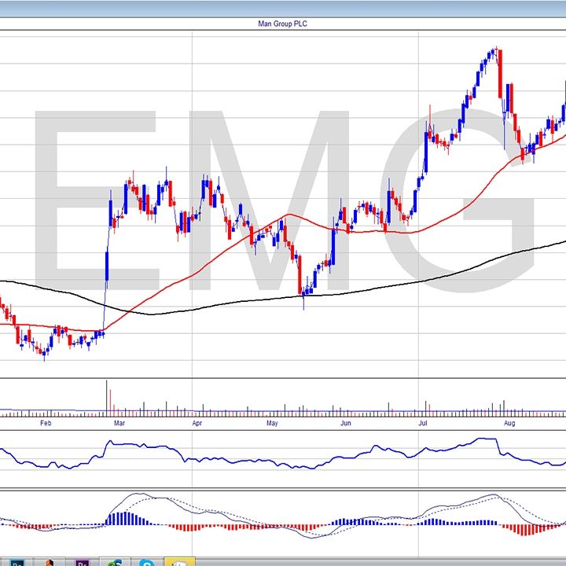Click the orange taskbar icon beside Photoshop
Screen dimensions: 566x566
pyautogui.click(x=50, y=561)
